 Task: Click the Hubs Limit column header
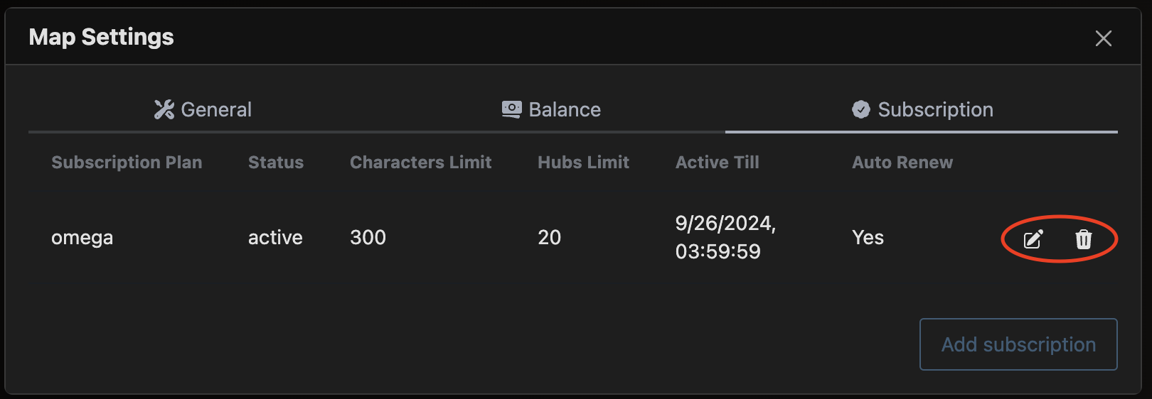pyautogui.click(x=583, y=163)
